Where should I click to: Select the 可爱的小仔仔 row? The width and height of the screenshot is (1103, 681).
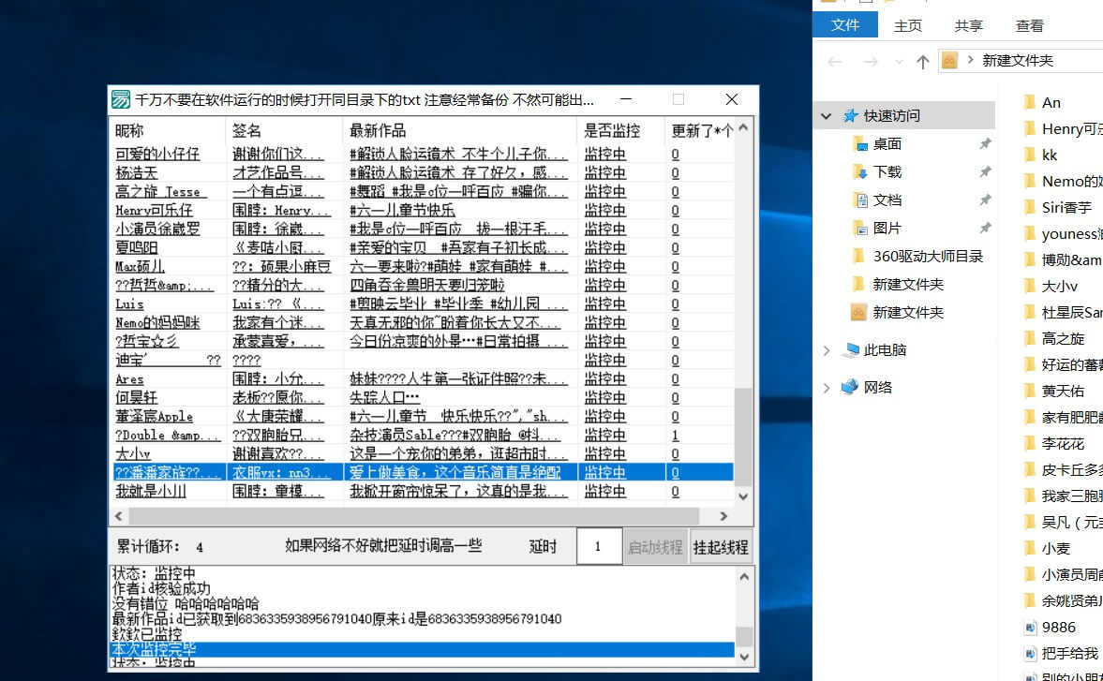[x=422, y=154]
